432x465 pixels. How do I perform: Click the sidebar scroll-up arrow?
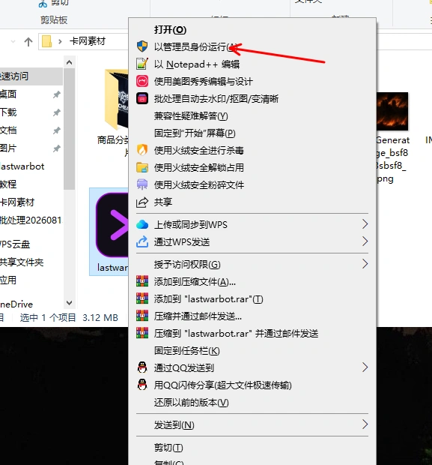(70, 62)
